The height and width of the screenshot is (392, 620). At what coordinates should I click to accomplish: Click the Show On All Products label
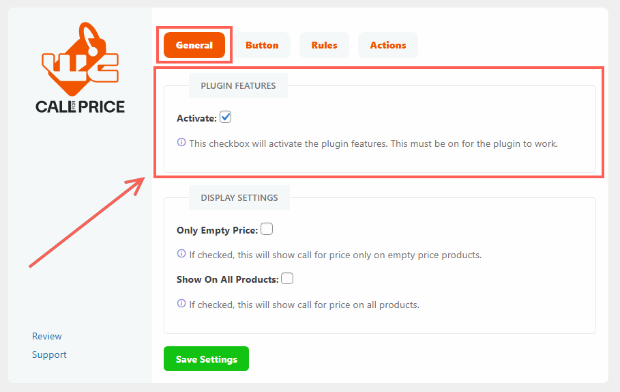tap(228, 279)
